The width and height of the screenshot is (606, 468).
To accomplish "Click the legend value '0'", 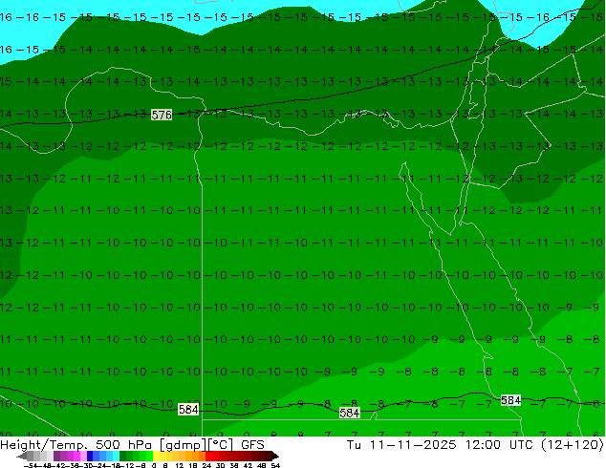I will [x=154, y=466].
